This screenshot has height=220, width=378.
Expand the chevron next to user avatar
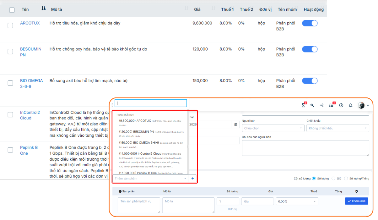(x=368, y=106)
